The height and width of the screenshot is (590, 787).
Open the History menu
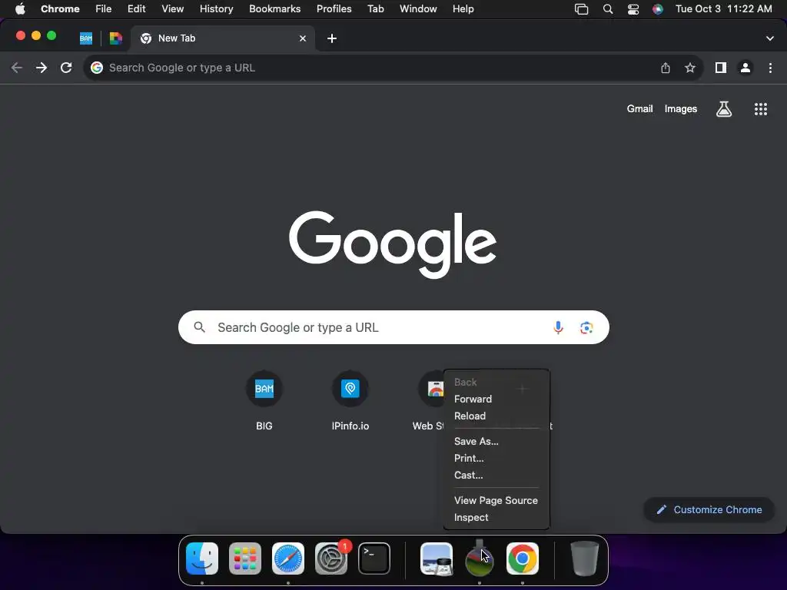216,9
